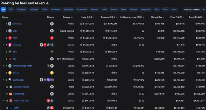206x110 pixels.
Task: Open the Trader Joe DEX link
Action: click(21, 101)
